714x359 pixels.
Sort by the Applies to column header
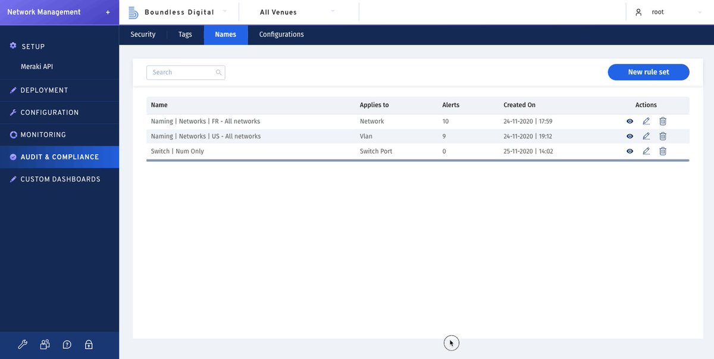tap(374, 105)
